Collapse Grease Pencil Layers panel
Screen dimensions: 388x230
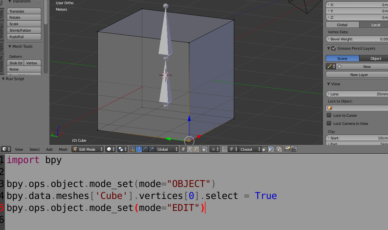point(329,48)
